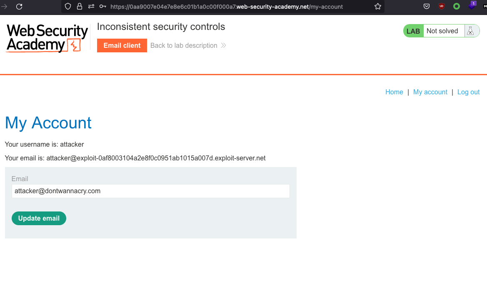Open the Pocket save icon
The width and height of the screenshot is (487, 285).
coord(427,7)
